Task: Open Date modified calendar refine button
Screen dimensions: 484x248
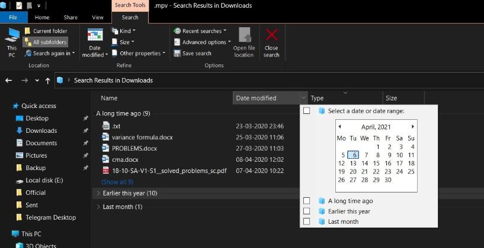Action: pyautogui.click(x=95, y=43)
